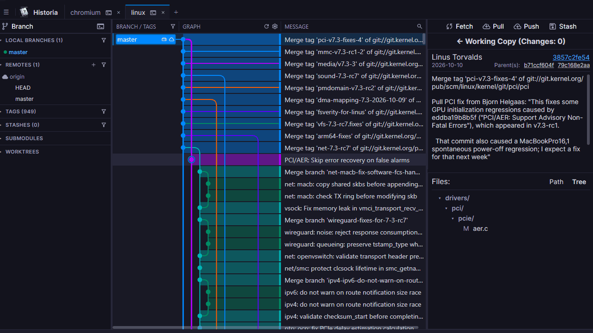Select commit "vsock: Fix memory leak"

tap(353, 208)
